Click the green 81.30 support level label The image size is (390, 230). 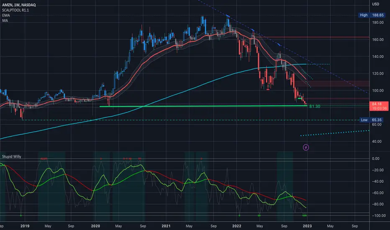[x=315, y=106]
